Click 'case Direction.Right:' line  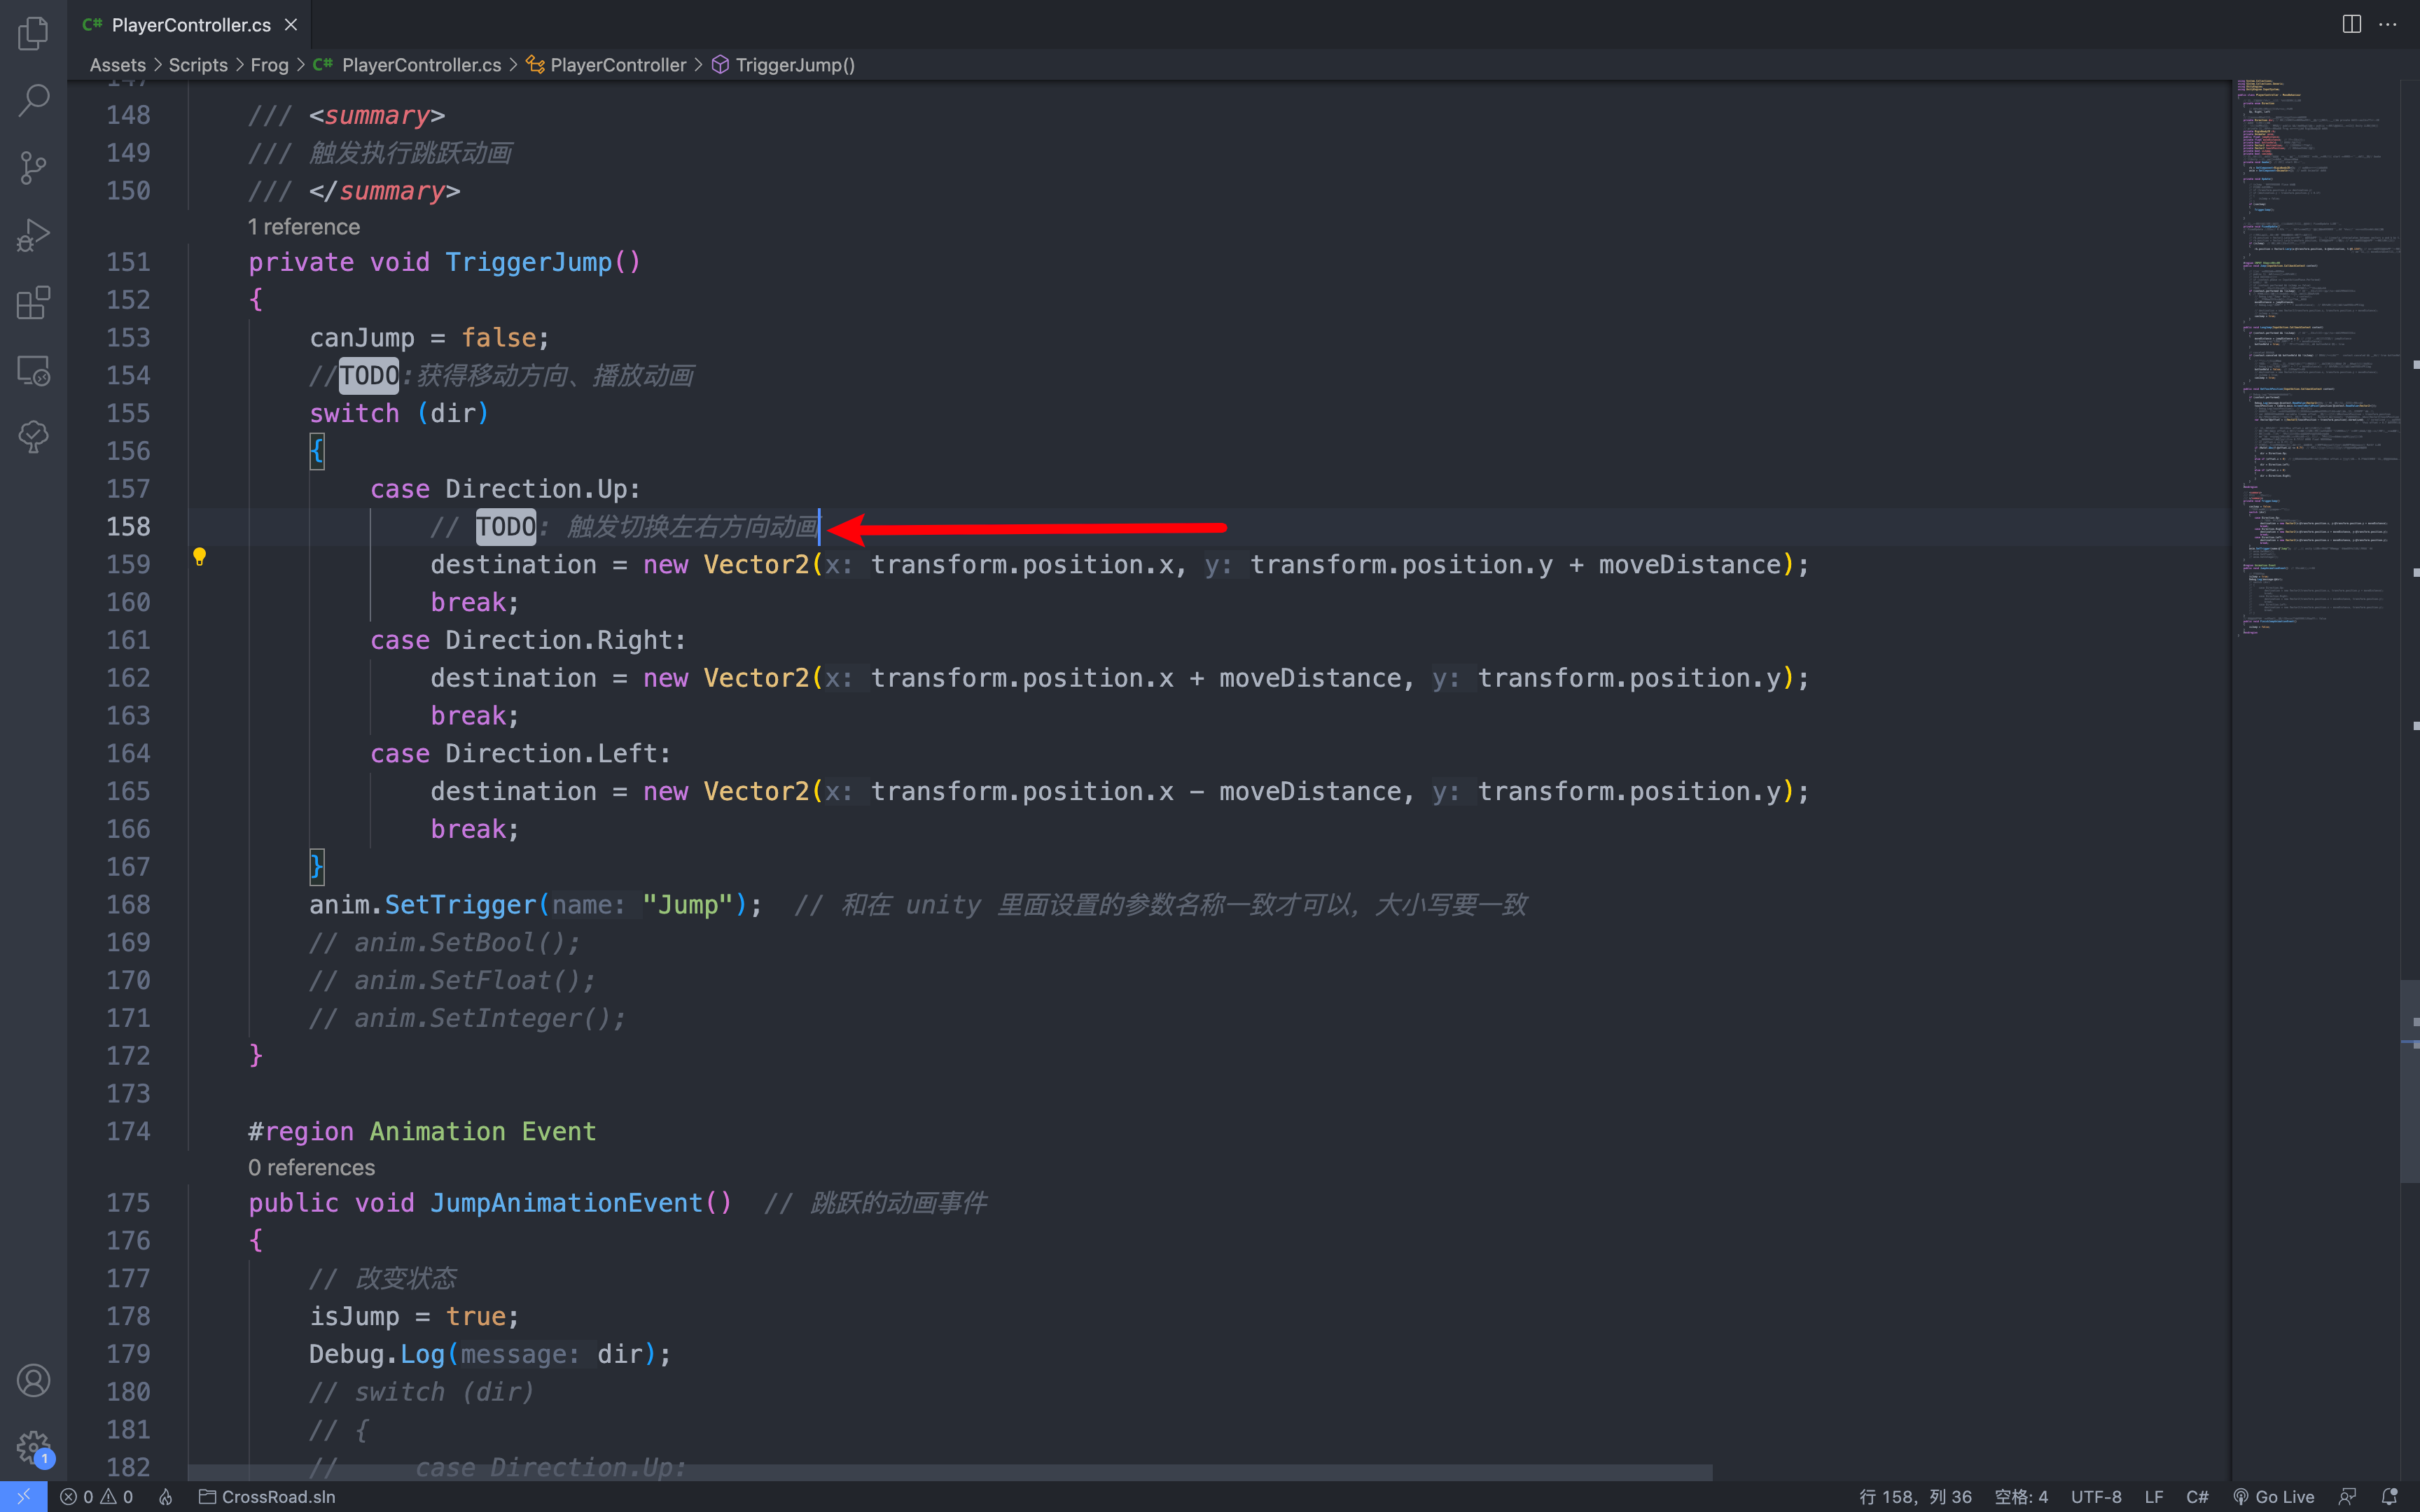coord(528,640)
